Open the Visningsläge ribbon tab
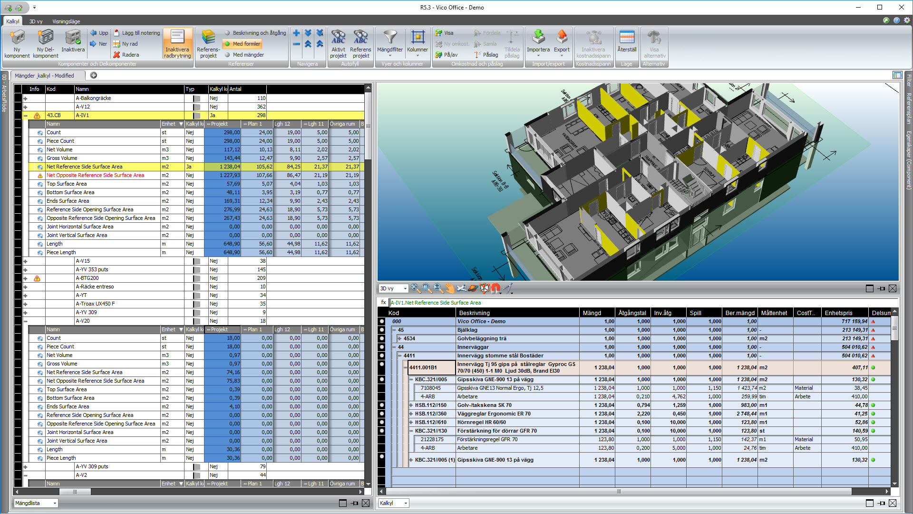The height and width of the screenshot is (514, 913). click(66, 21)
